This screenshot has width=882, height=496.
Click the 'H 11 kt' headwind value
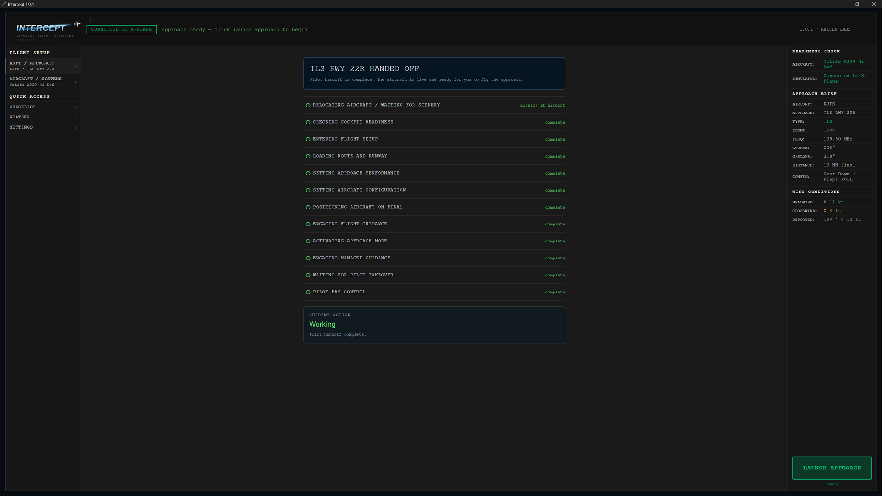833,202
